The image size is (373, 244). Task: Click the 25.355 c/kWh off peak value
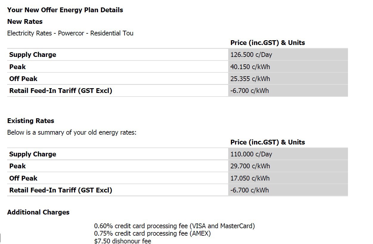pyautogui.click(x=250, y=79)
